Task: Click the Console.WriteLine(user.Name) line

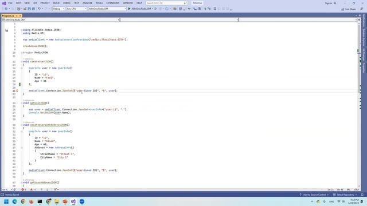Action: click(x=50, y=113)
